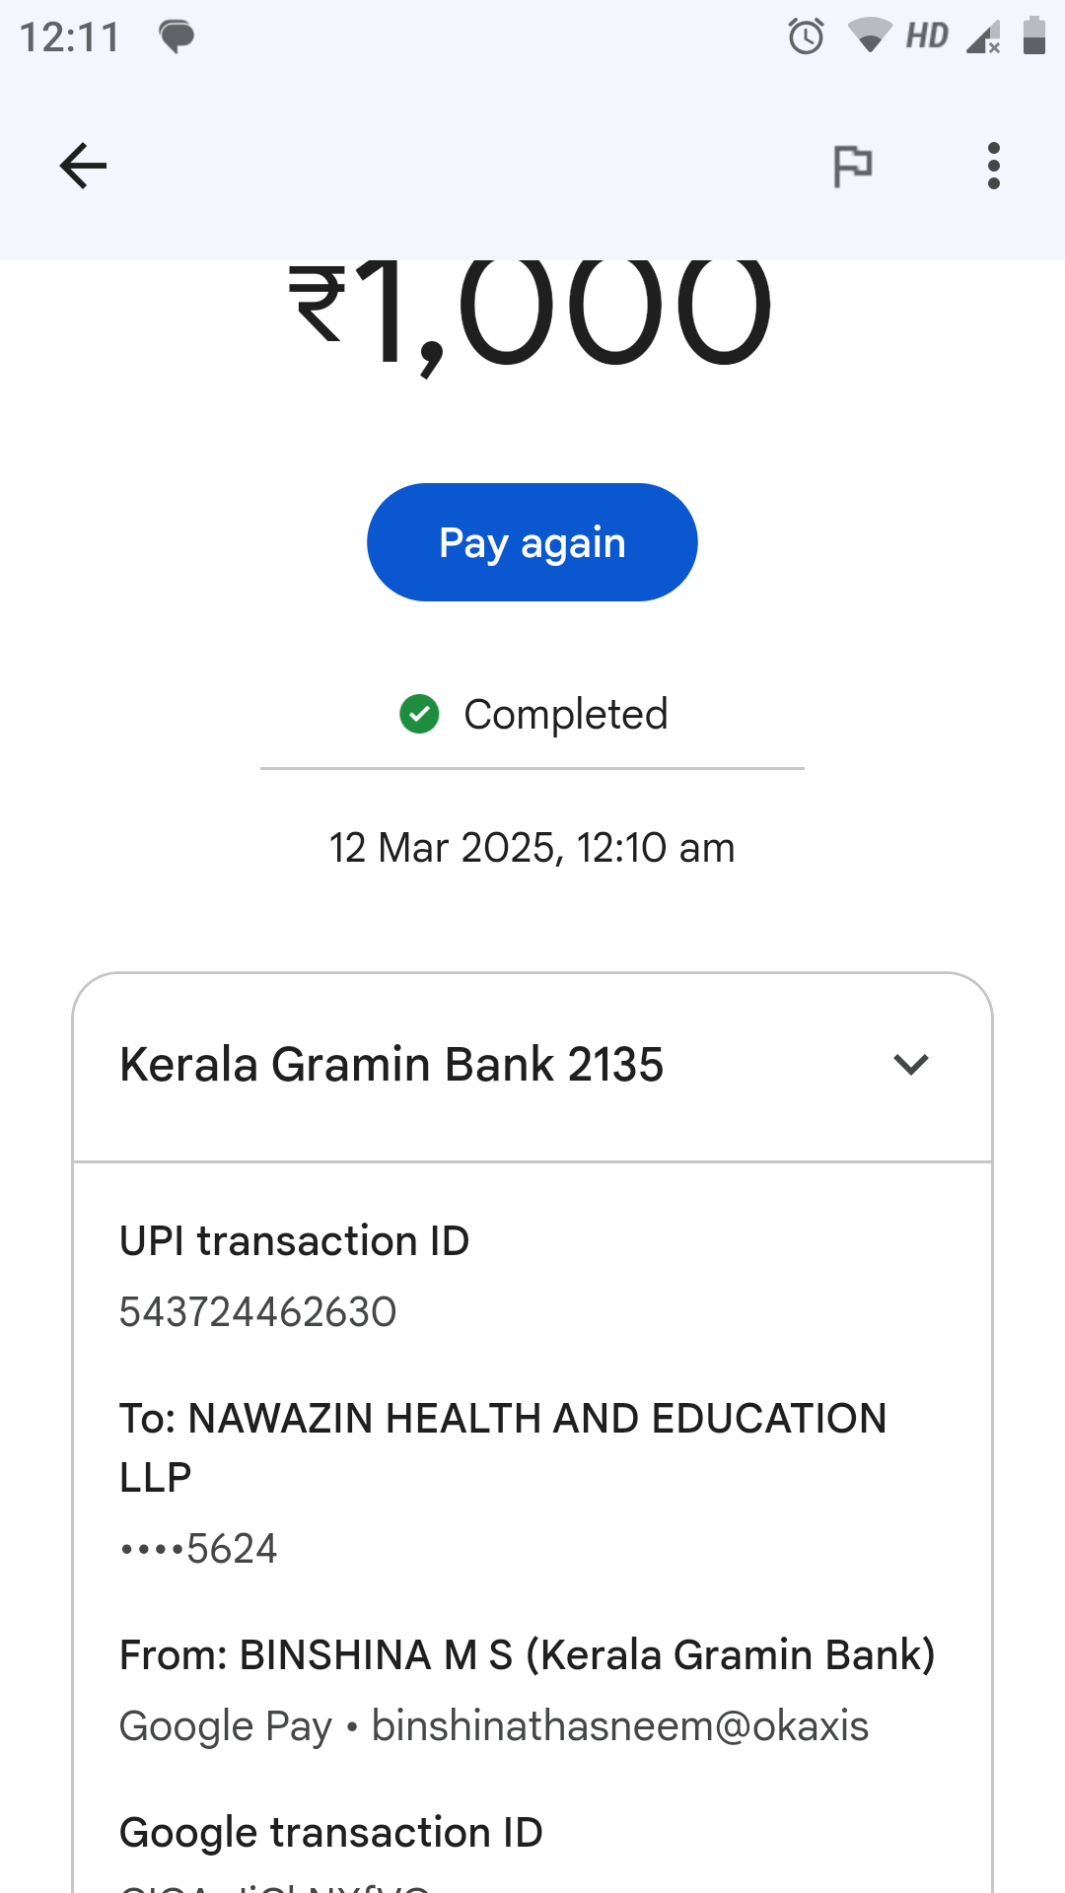
Task: Tap the chat notification bubble icon
Action: point(177,37)
